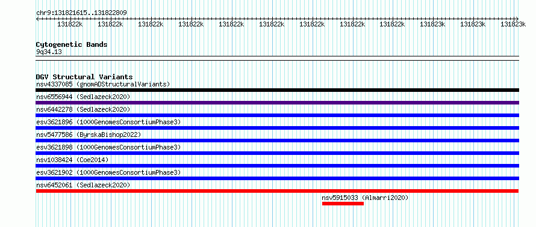Select the blue bar under nsv5477586
This screenshot has height=227, width=536.
coord(278,141)
